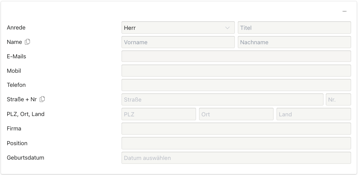This screenshot has width=358, height=175.
Task: Focus the Telefon input field
Action: point(236,85)
